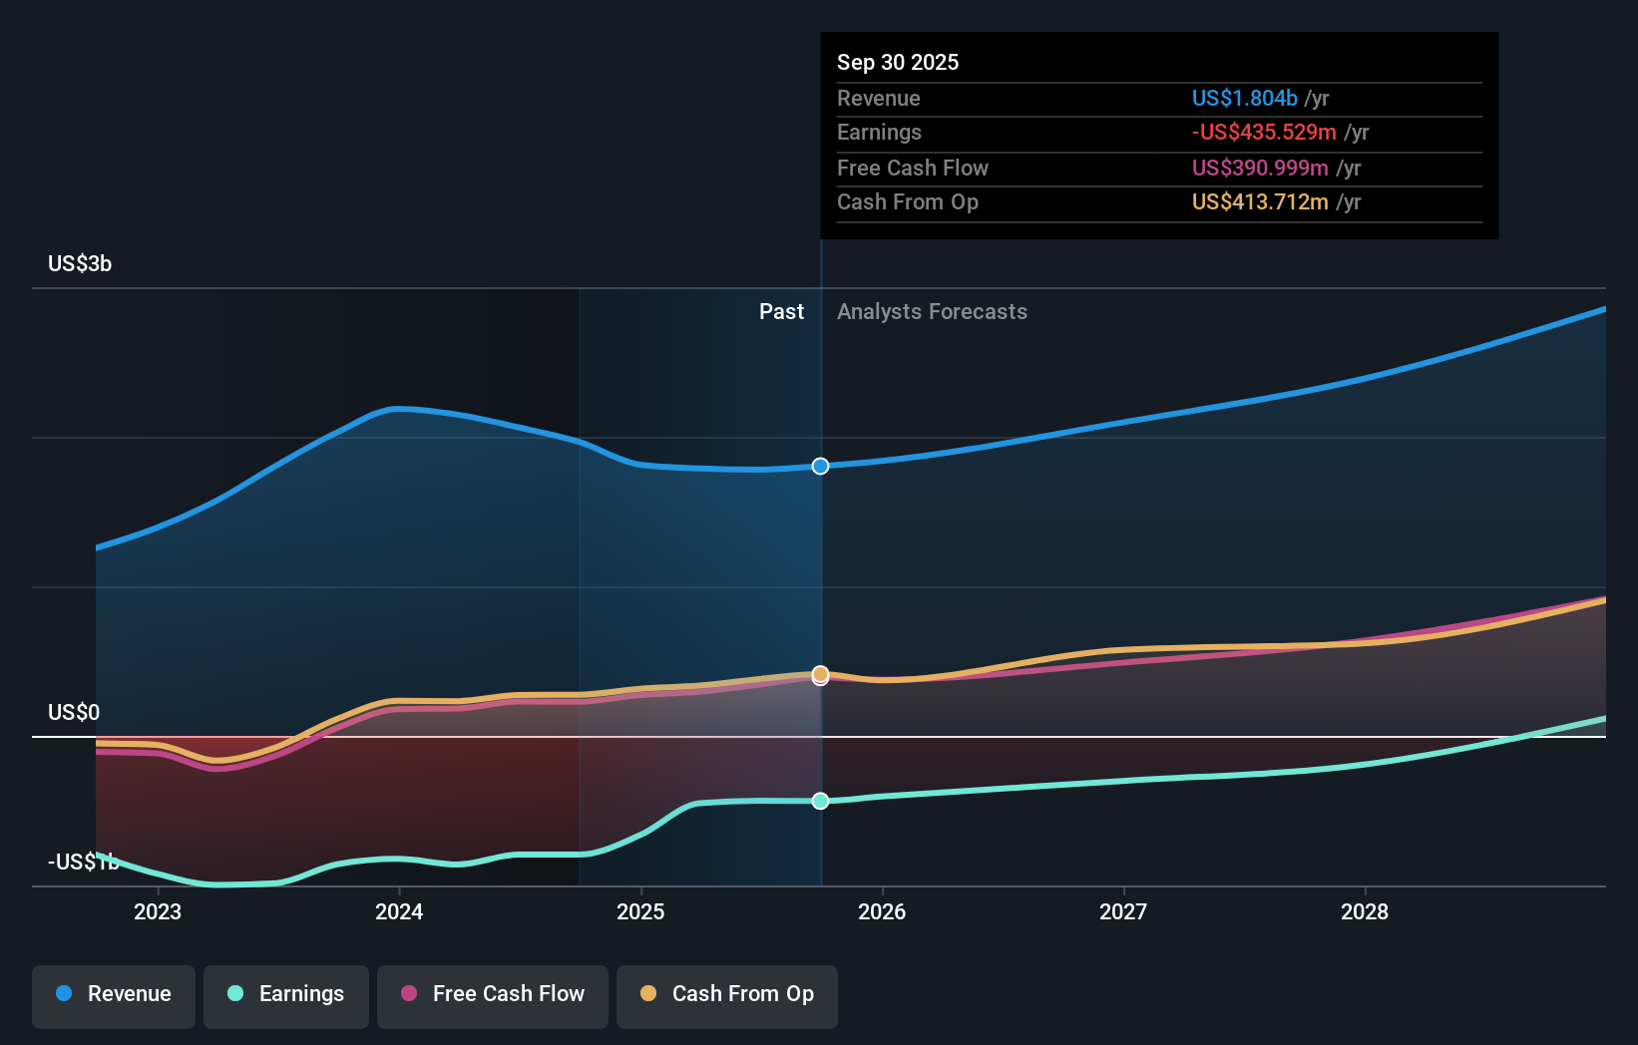Click the Sep 30 2025 tooltip header

point(898,62)
